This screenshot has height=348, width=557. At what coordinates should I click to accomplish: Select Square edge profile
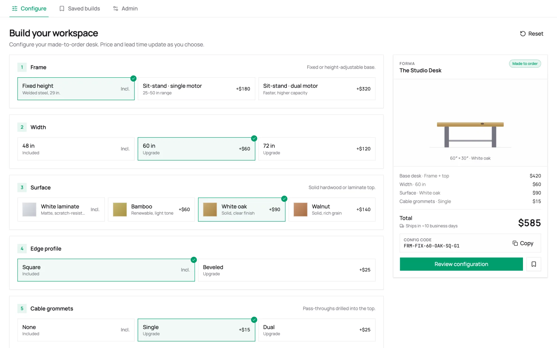106,270
